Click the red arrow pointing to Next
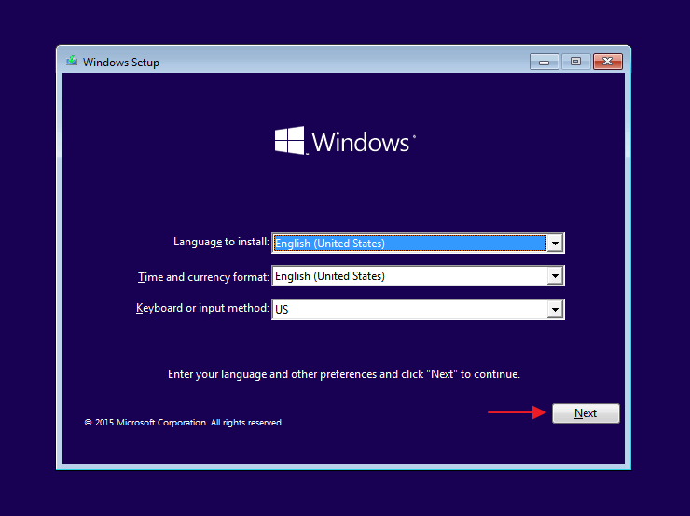Image resolution: width=690 pixels, height=516 pixels. (517, 412)
